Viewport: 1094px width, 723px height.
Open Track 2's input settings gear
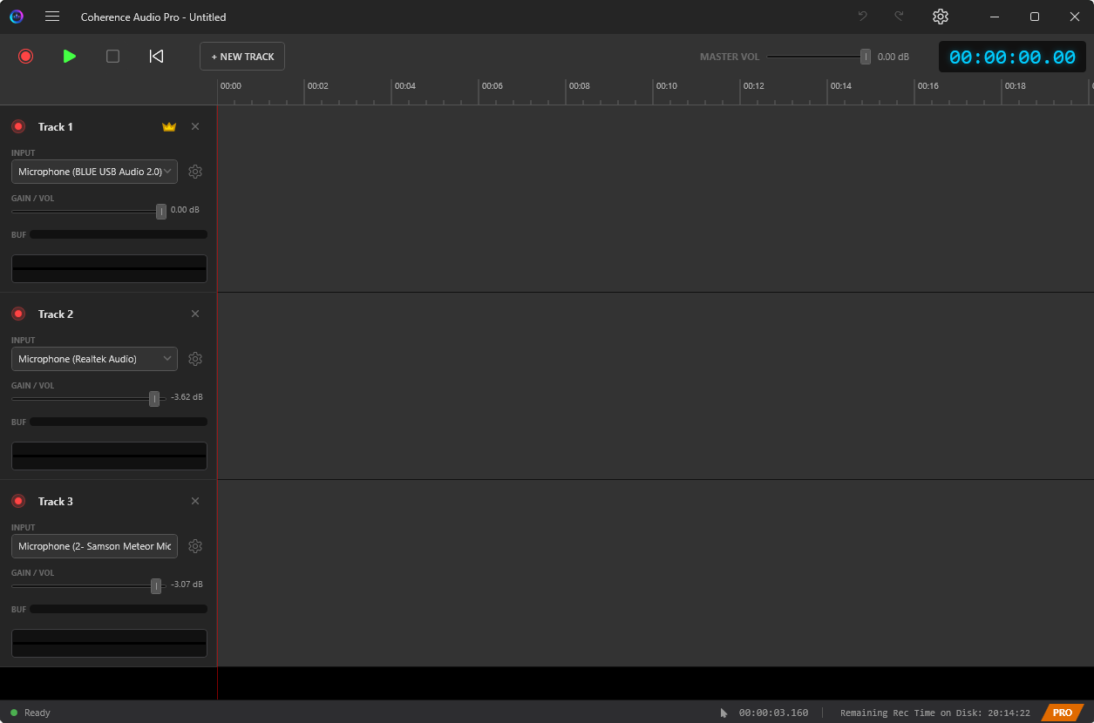pyautogui.click(x=195, y=358)
